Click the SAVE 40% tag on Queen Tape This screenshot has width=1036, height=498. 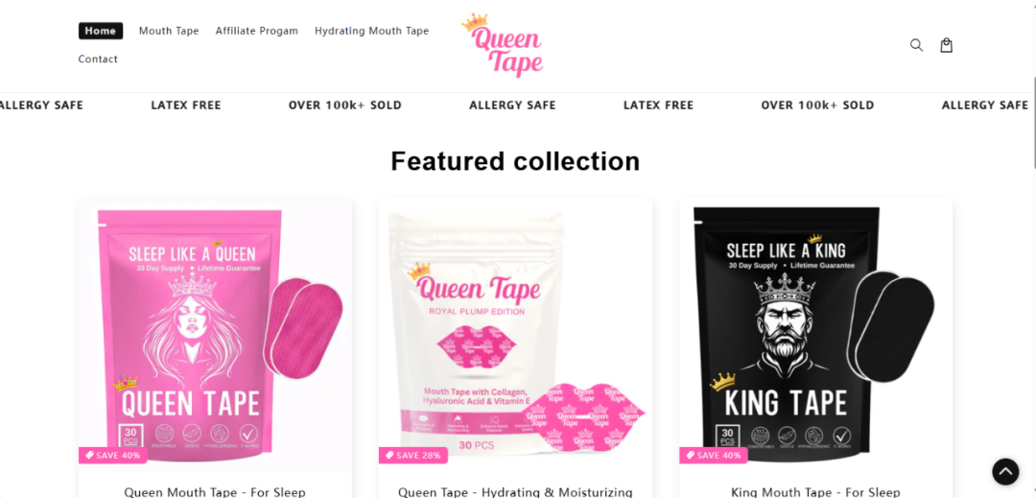click(113, 456)
